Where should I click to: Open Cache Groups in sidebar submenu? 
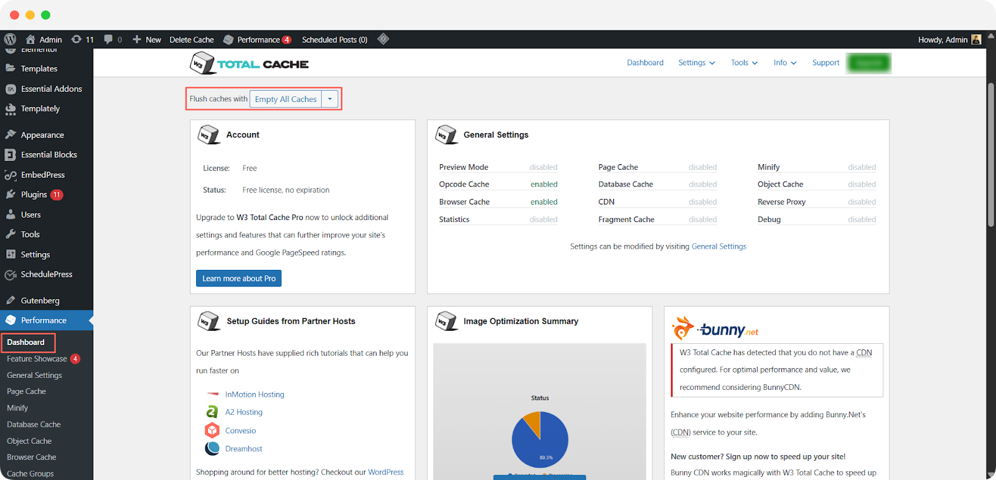pos(30,474)
